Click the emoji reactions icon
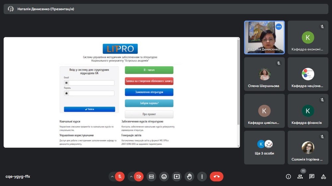332x186 pixels. 164,176
